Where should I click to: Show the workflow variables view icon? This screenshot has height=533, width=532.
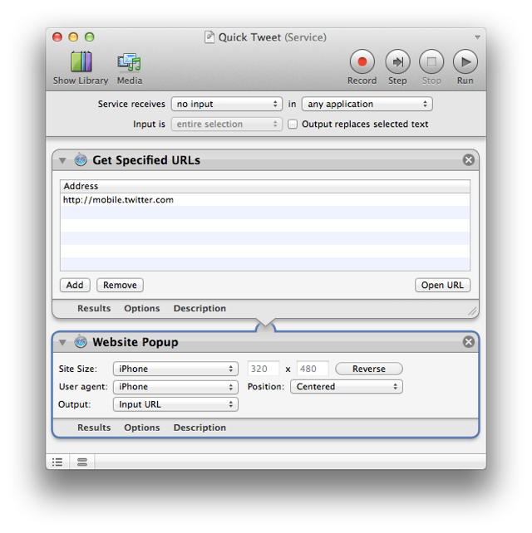coord(82,462)
